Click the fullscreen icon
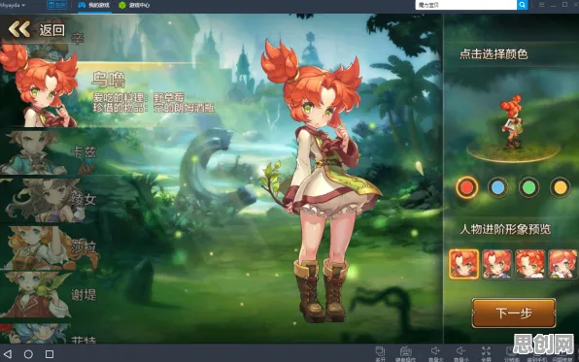 [486, 353]
